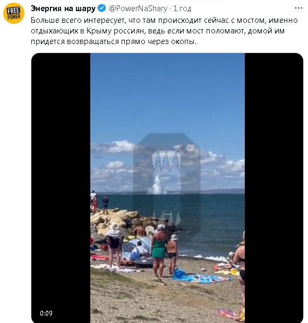
Task: Click the last text line ending with окопы
Action: 114,41
